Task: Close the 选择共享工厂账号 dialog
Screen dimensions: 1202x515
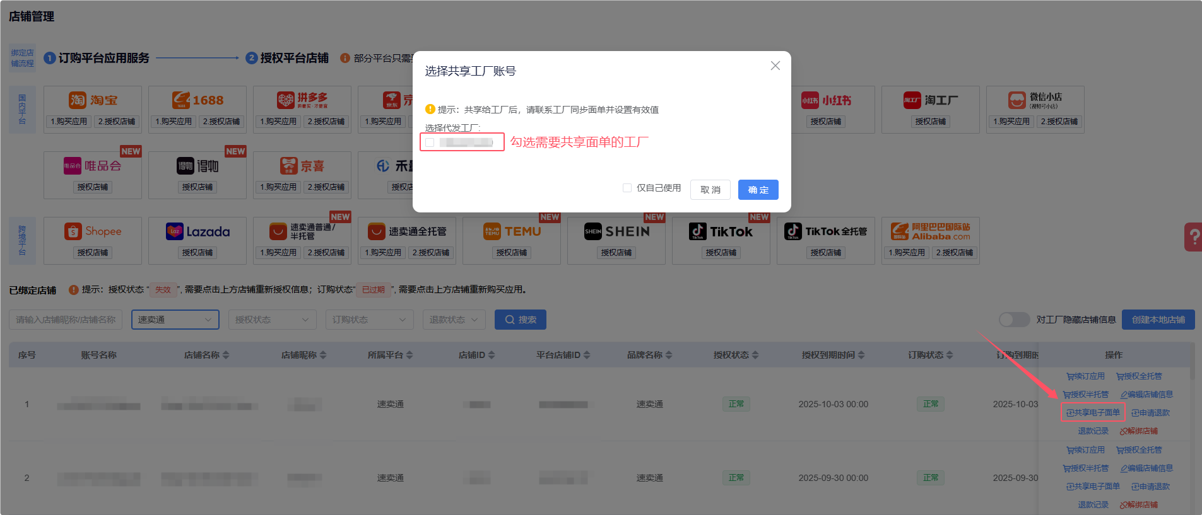Action: pos(775,66)
